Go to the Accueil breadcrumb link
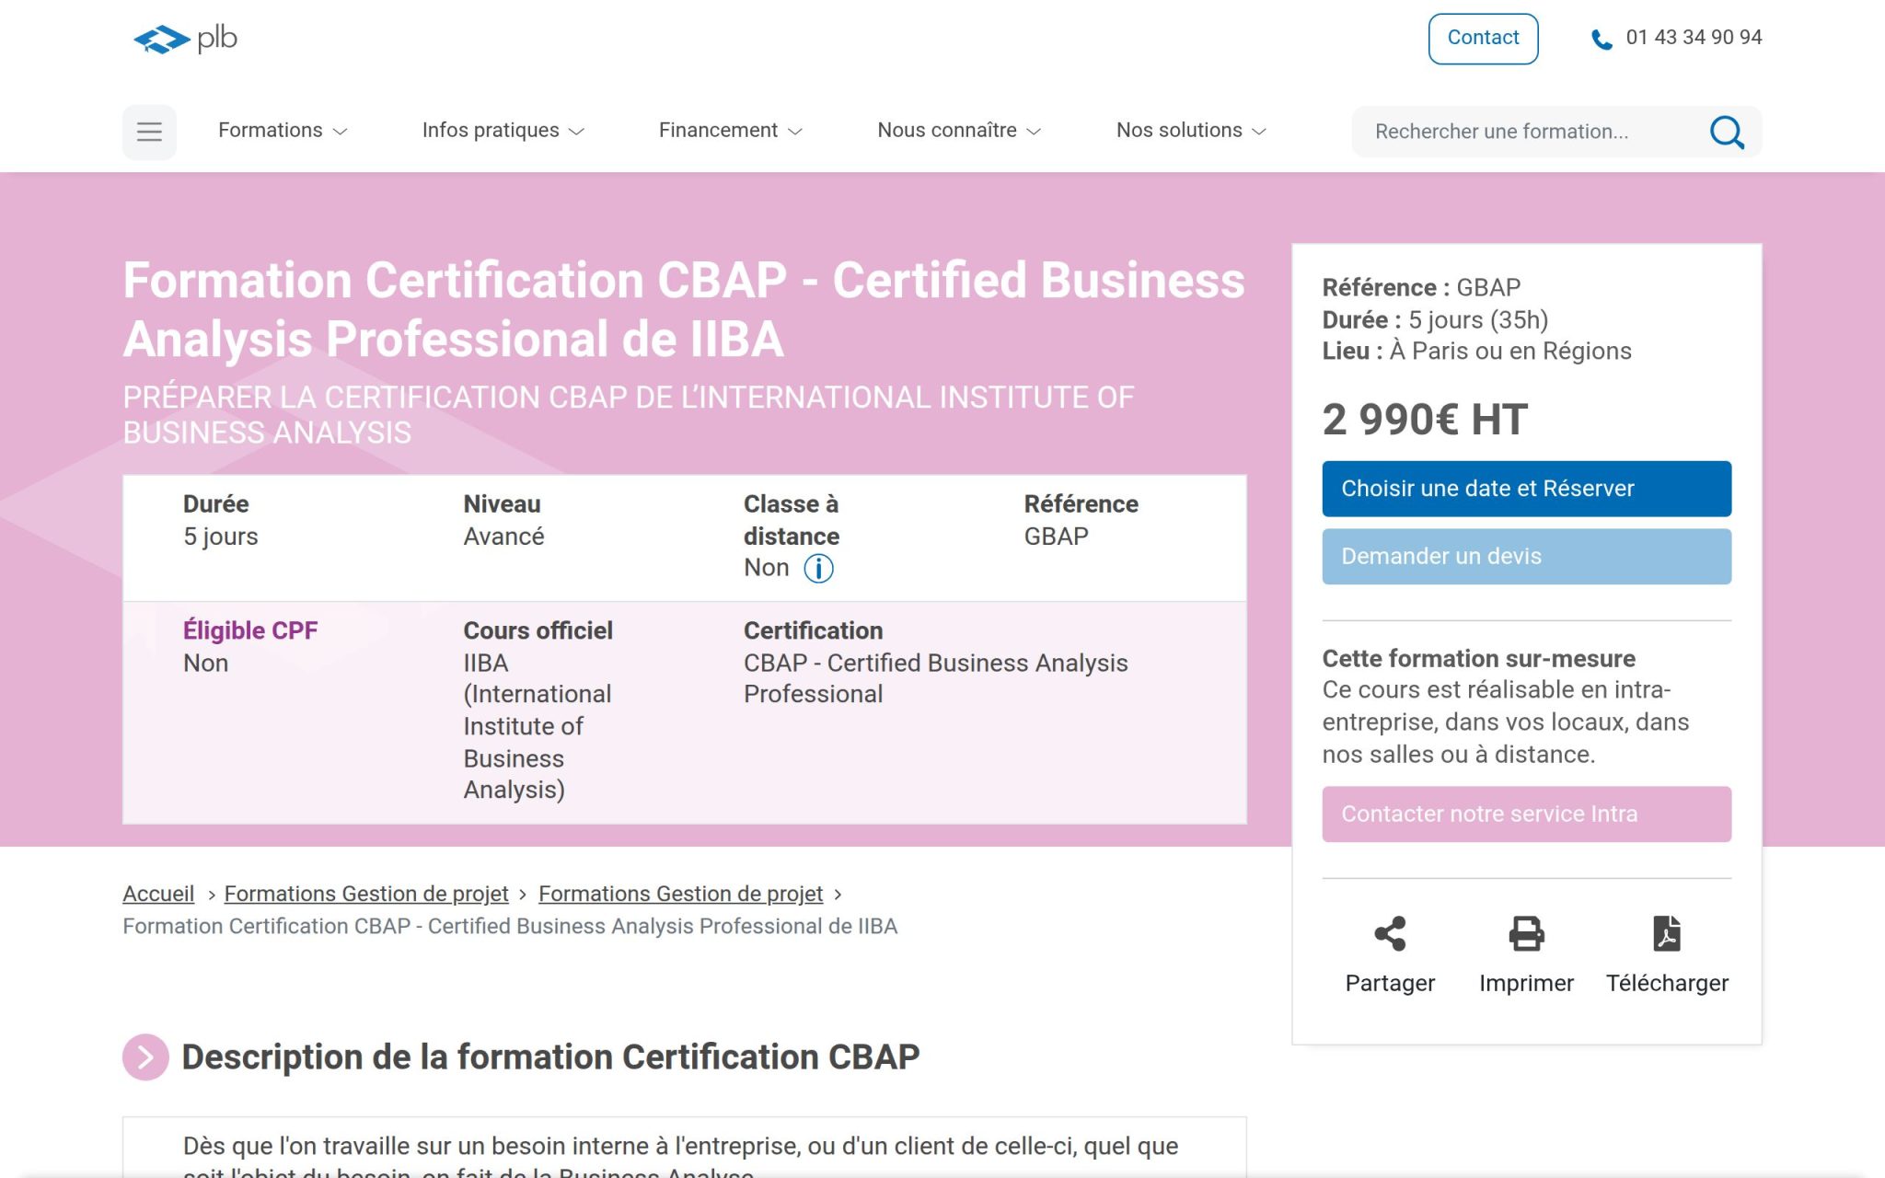The height and width of the screenshot is (1178, 1885). pos(158,894)
